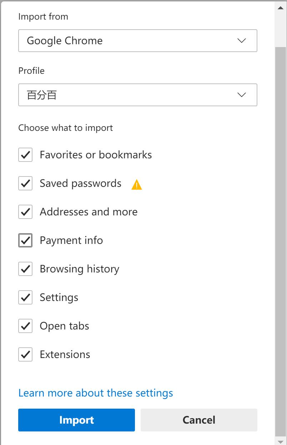Click the warning icon beside Saved passwords
The width and height of the screenshot is (287, 445).
point(137,184)
